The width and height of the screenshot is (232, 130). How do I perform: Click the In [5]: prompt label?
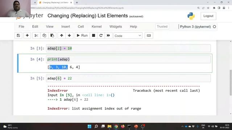[37, 78]
